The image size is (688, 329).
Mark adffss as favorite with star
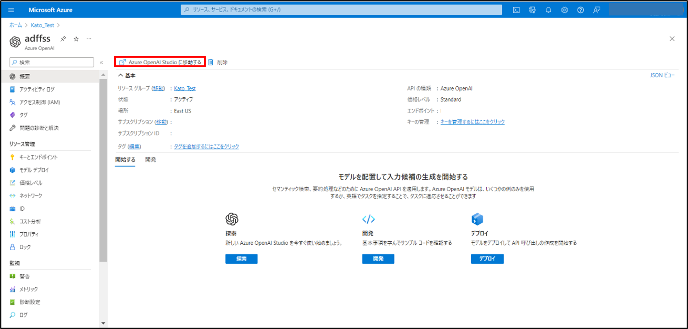tap(76, 39)
